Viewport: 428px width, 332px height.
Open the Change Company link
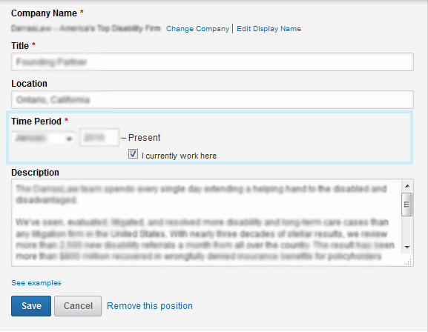197,29
